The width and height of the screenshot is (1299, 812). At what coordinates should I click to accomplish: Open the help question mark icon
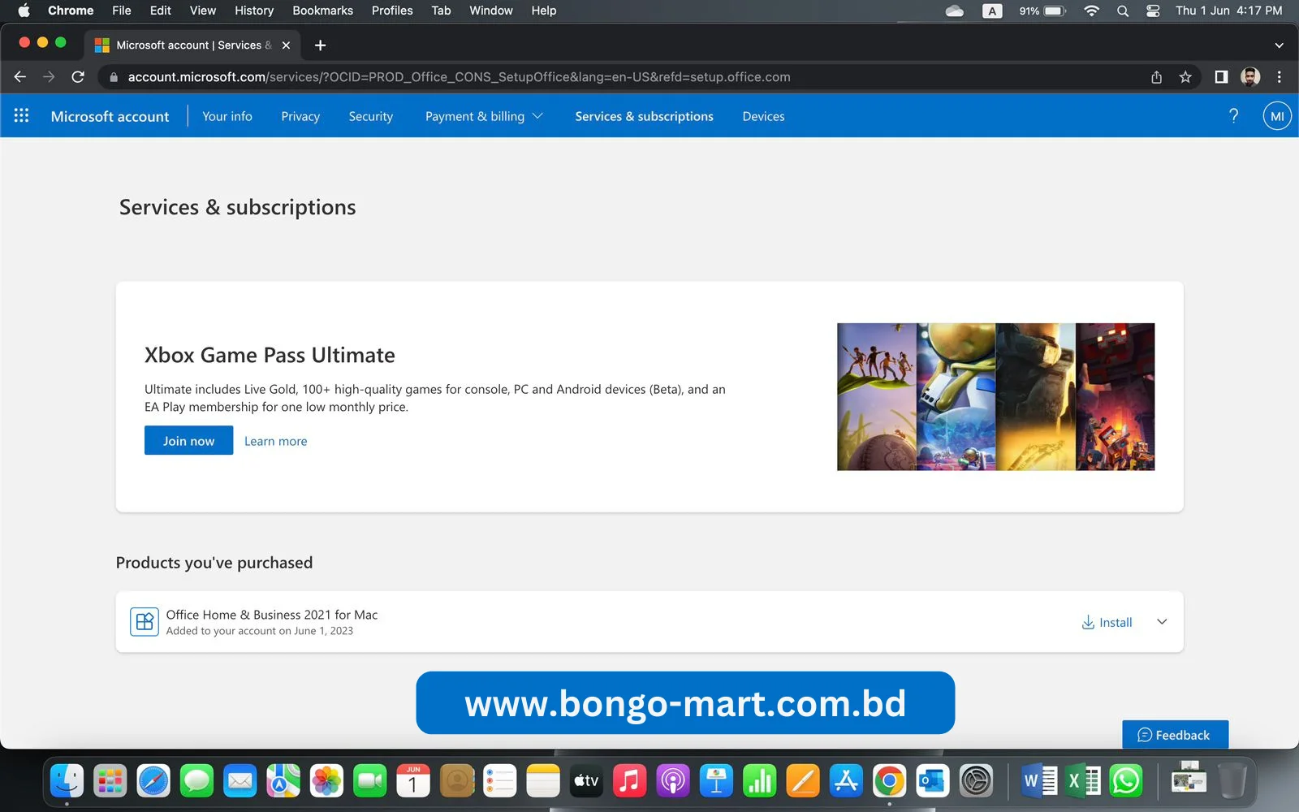pyautogui.click(x=1233, y=115)
